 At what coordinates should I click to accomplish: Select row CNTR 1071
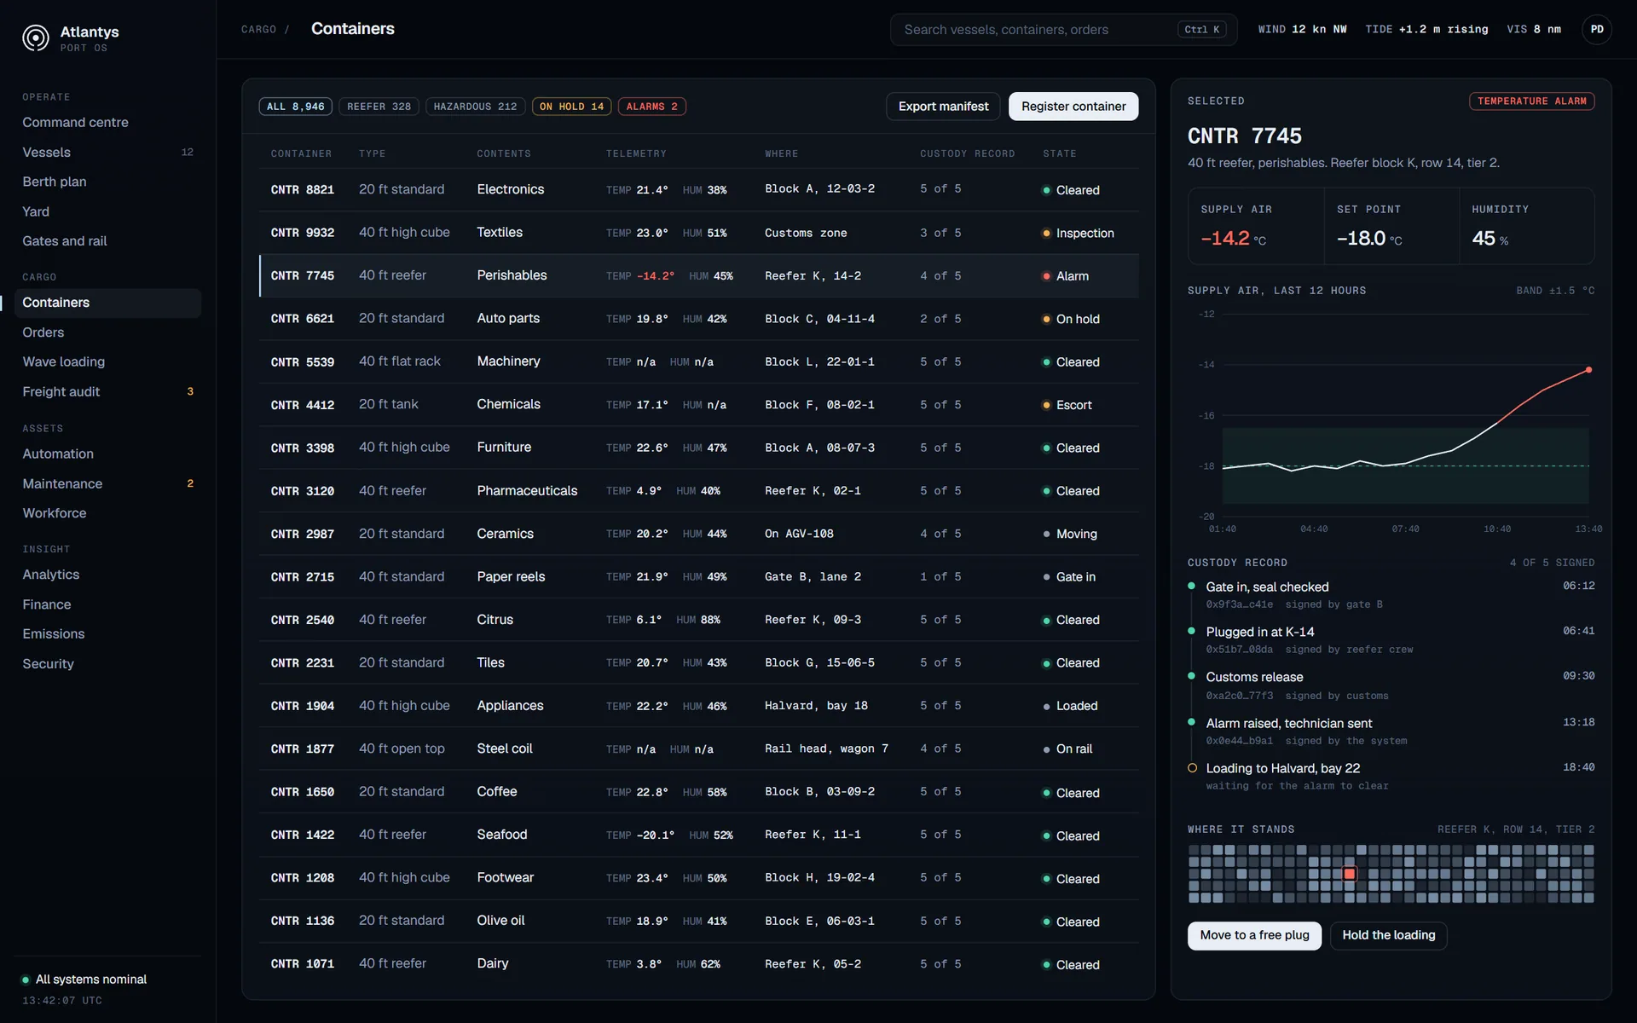point(698,964)
